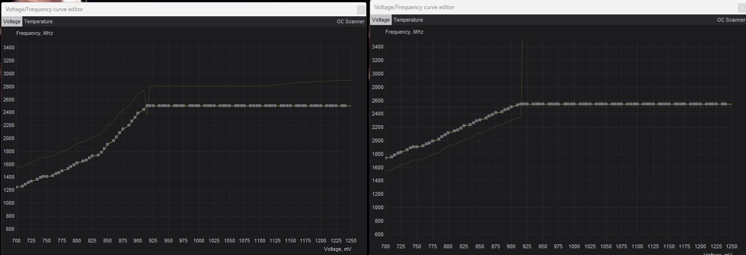Click the 3400 frequency label, left graph
The width and height of the screenshot is (746, 255).
9,47
